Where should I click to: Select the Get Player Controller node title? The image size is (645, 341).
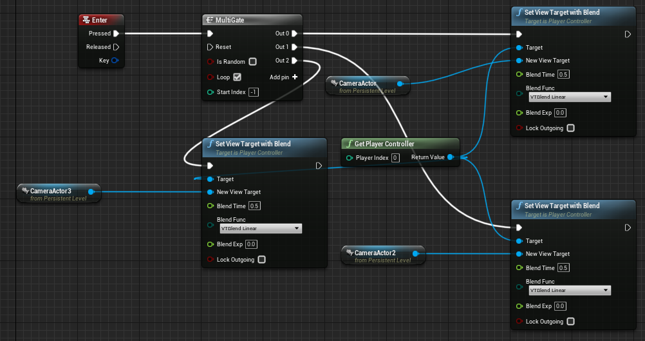[384, 144]
